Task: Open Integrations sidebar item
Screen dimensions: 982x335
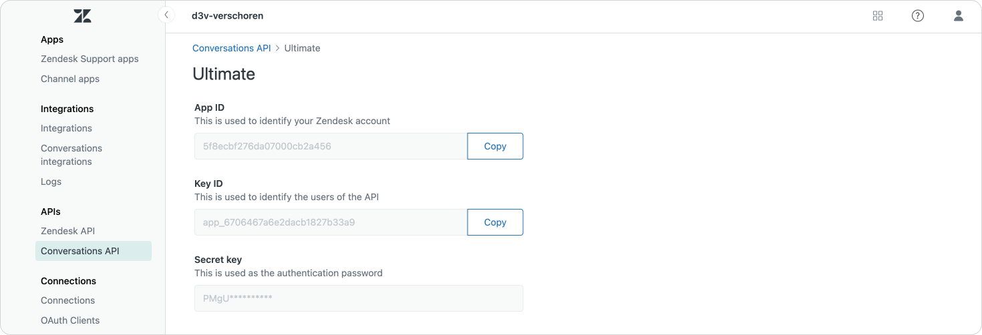Action: pos(66,128)
